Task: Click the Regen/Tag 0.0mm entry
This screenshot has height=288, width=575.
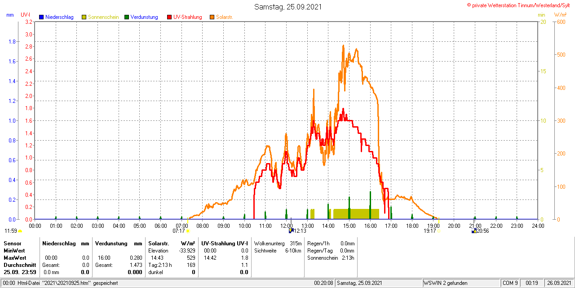Action: coord(331,250)
